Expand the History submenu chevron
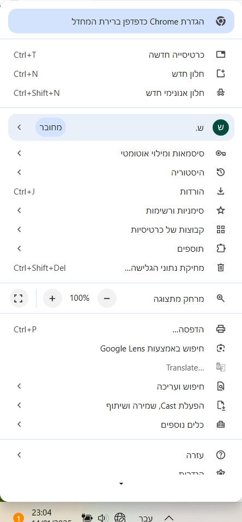 (19, 172)
